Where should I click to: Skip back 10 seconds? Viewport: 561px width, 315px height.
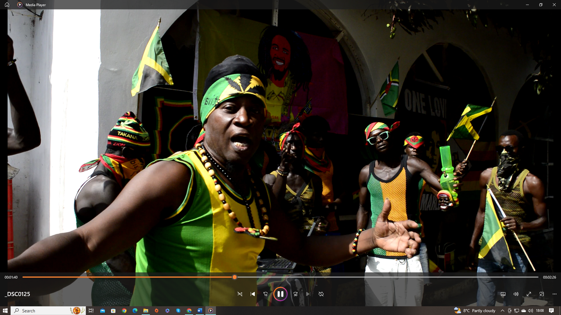coord(265,294)
